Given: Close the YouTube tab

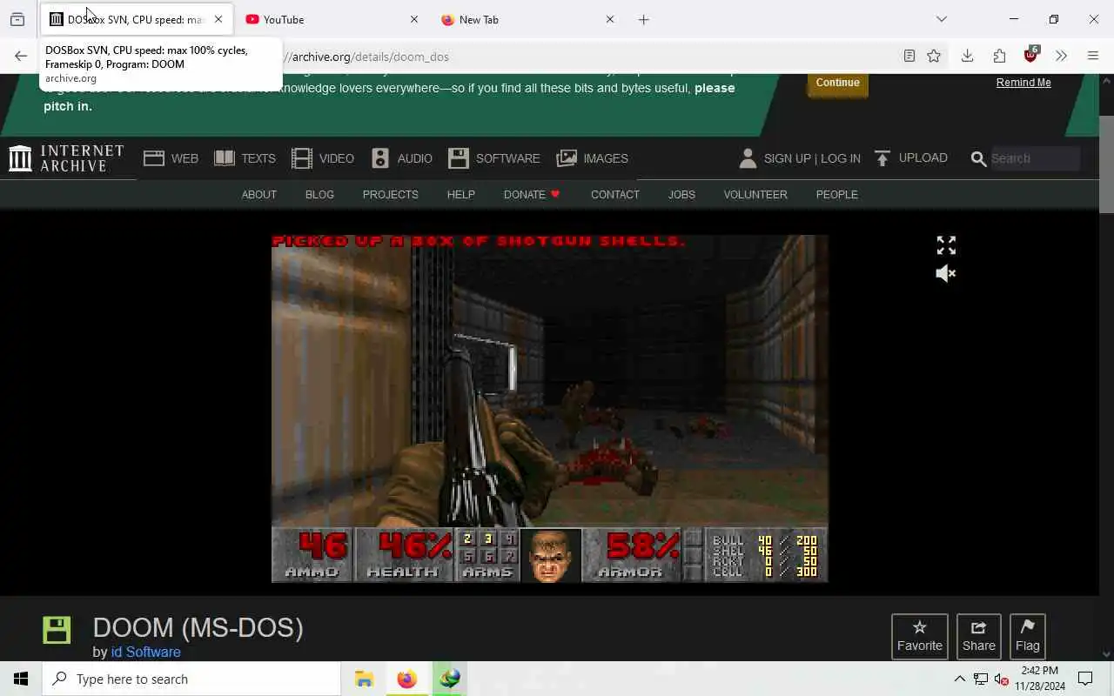Looking at the screenshot, I should tap(414, 19).
